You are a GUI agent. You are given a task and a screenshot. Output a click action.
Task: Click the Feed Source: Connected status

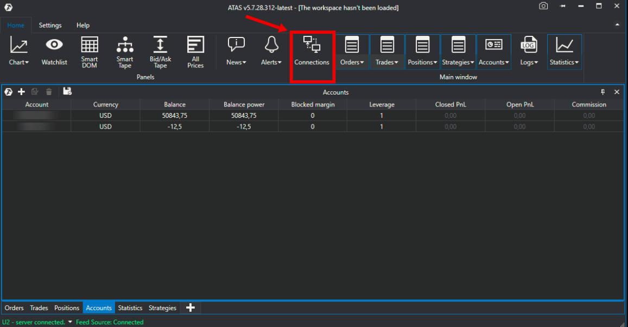point(110,322)
